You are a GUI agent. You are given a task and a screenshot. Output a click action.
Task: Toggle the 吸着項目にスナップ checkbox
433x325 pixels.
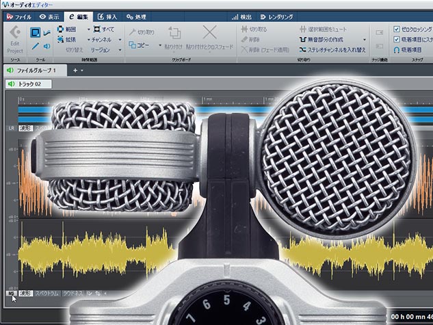pos(397,40)
